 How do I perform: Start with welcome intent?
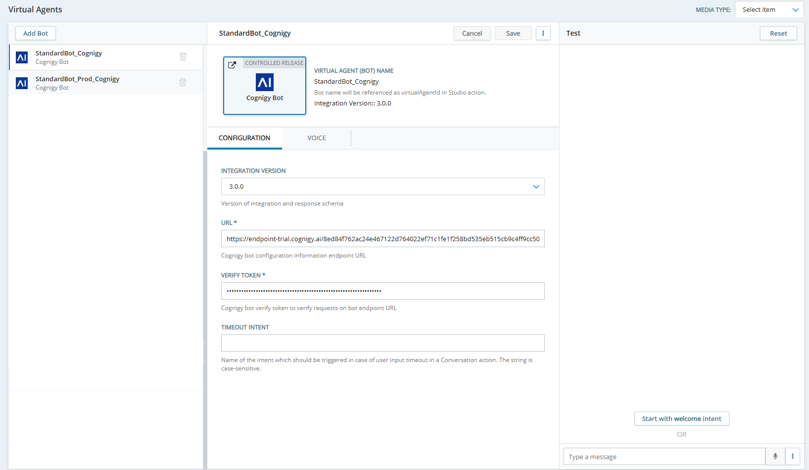[681, 418]
